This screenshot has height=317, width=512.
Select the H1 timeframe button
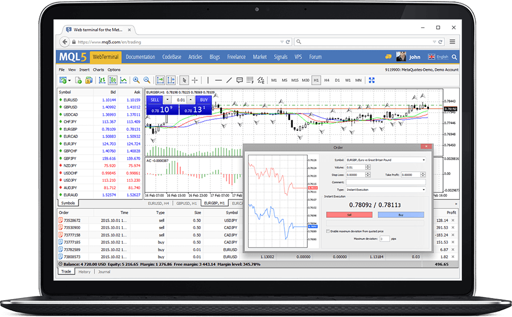click(316, 80)
